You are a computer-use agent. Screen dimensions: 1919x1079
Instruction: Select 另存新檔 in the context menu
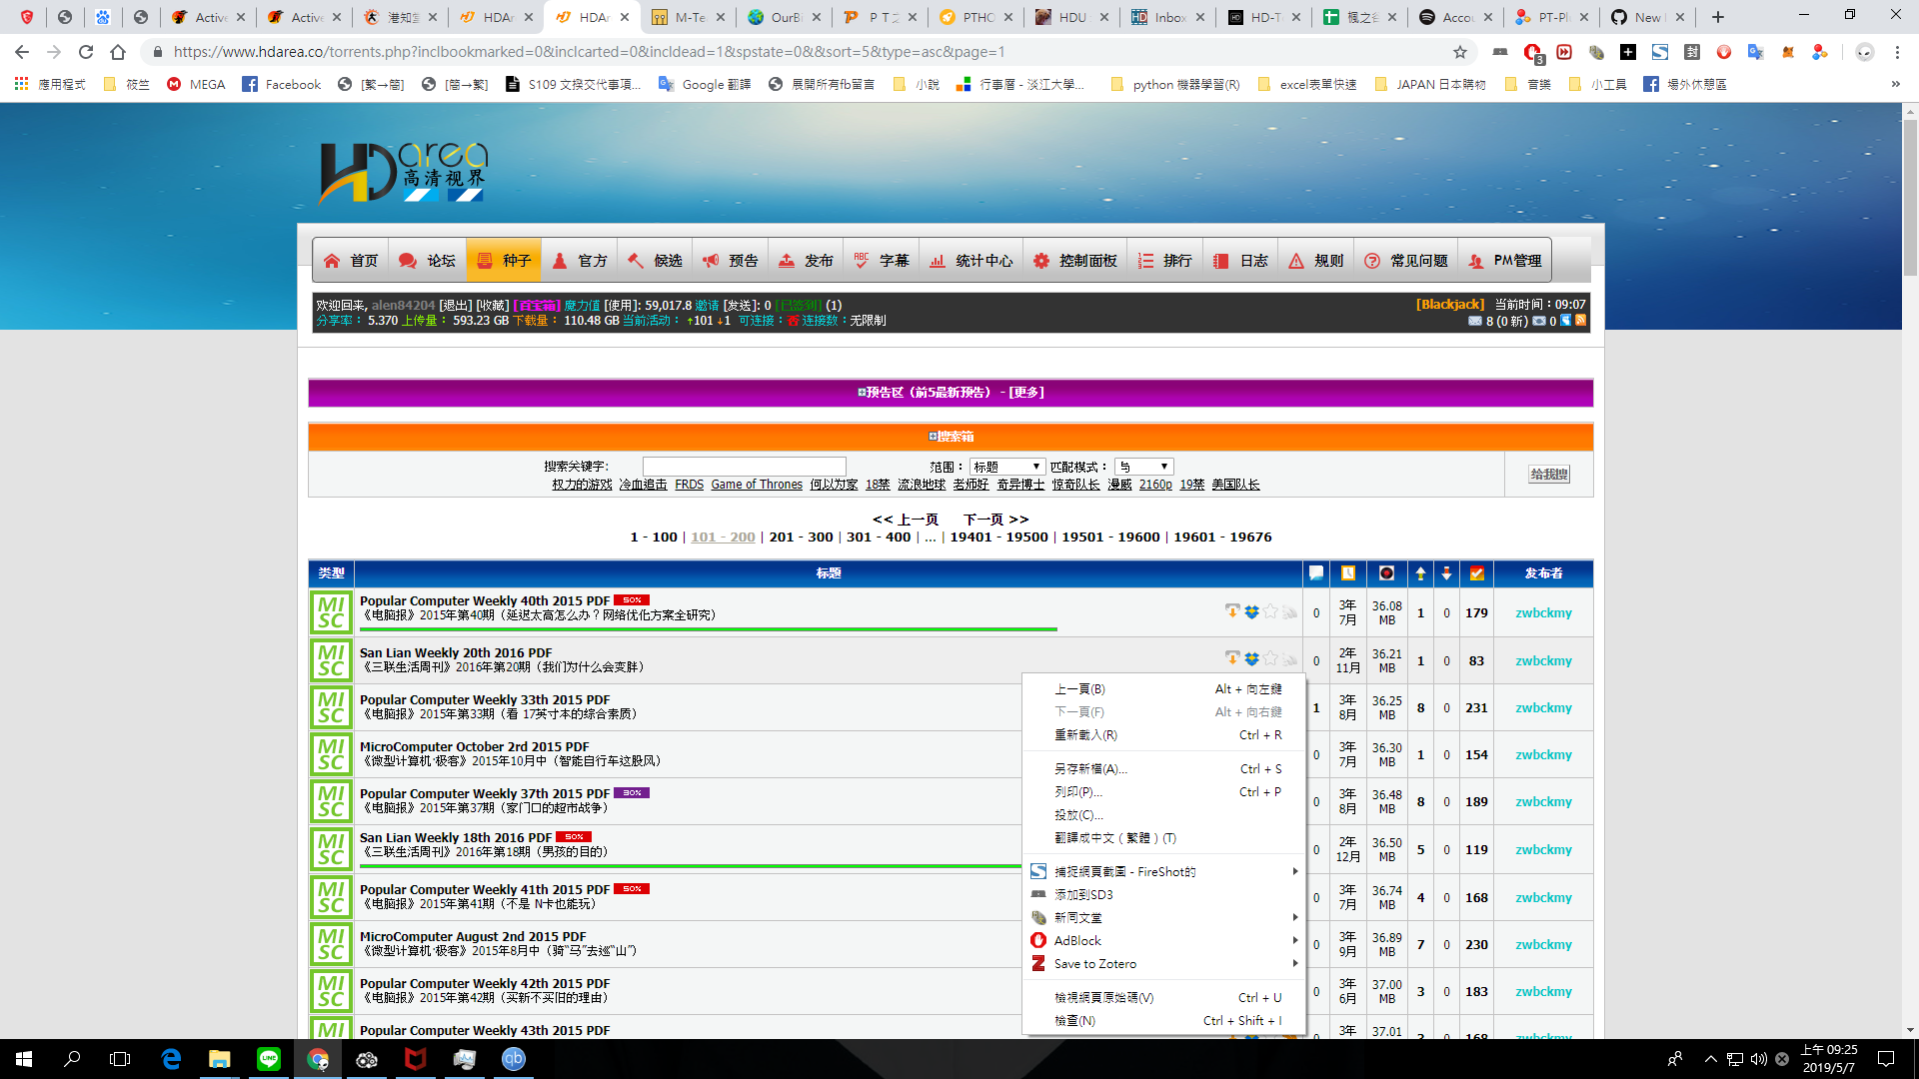click(1091, 768)
